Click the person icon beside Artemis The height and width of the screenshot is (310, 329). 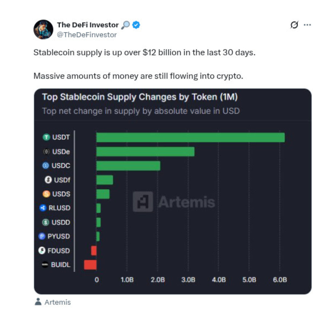(38, 302)
